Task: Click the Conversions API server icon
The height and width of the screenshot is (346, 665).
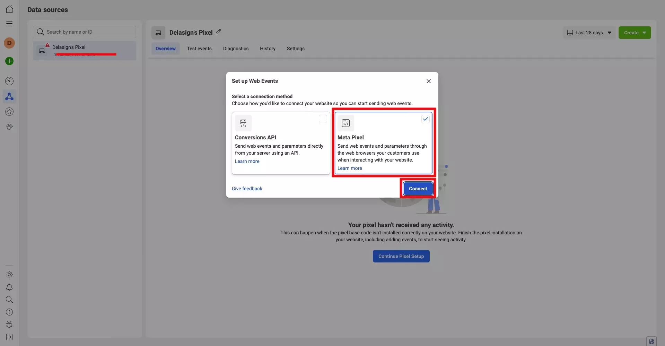Action: pyautogui.click(x=243, y=123)
